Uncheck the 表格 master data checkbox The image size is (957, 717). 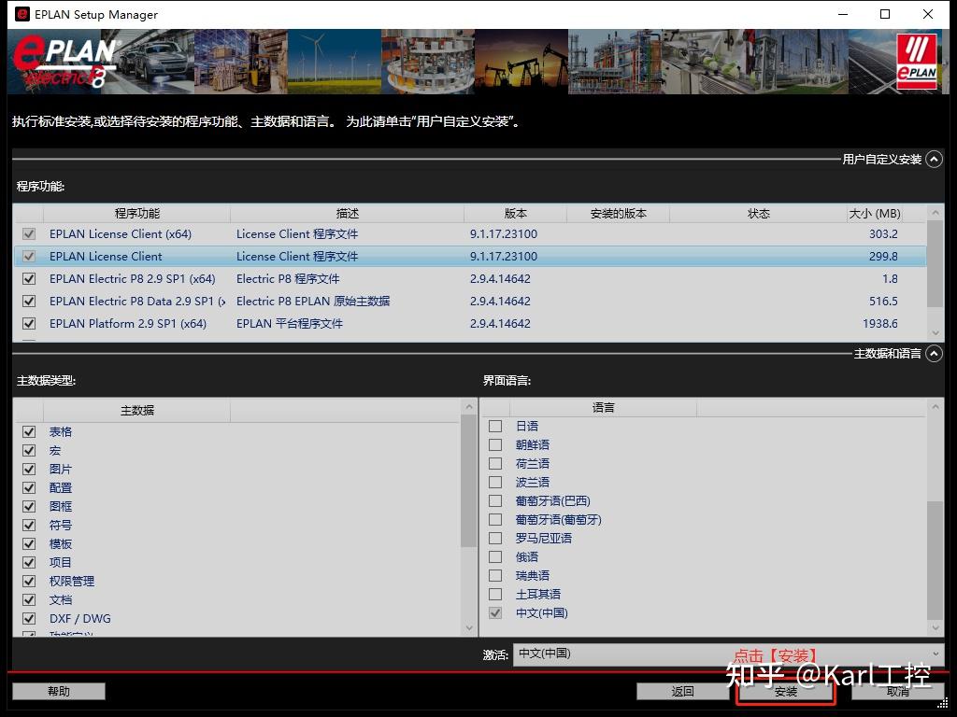(29, 431)
